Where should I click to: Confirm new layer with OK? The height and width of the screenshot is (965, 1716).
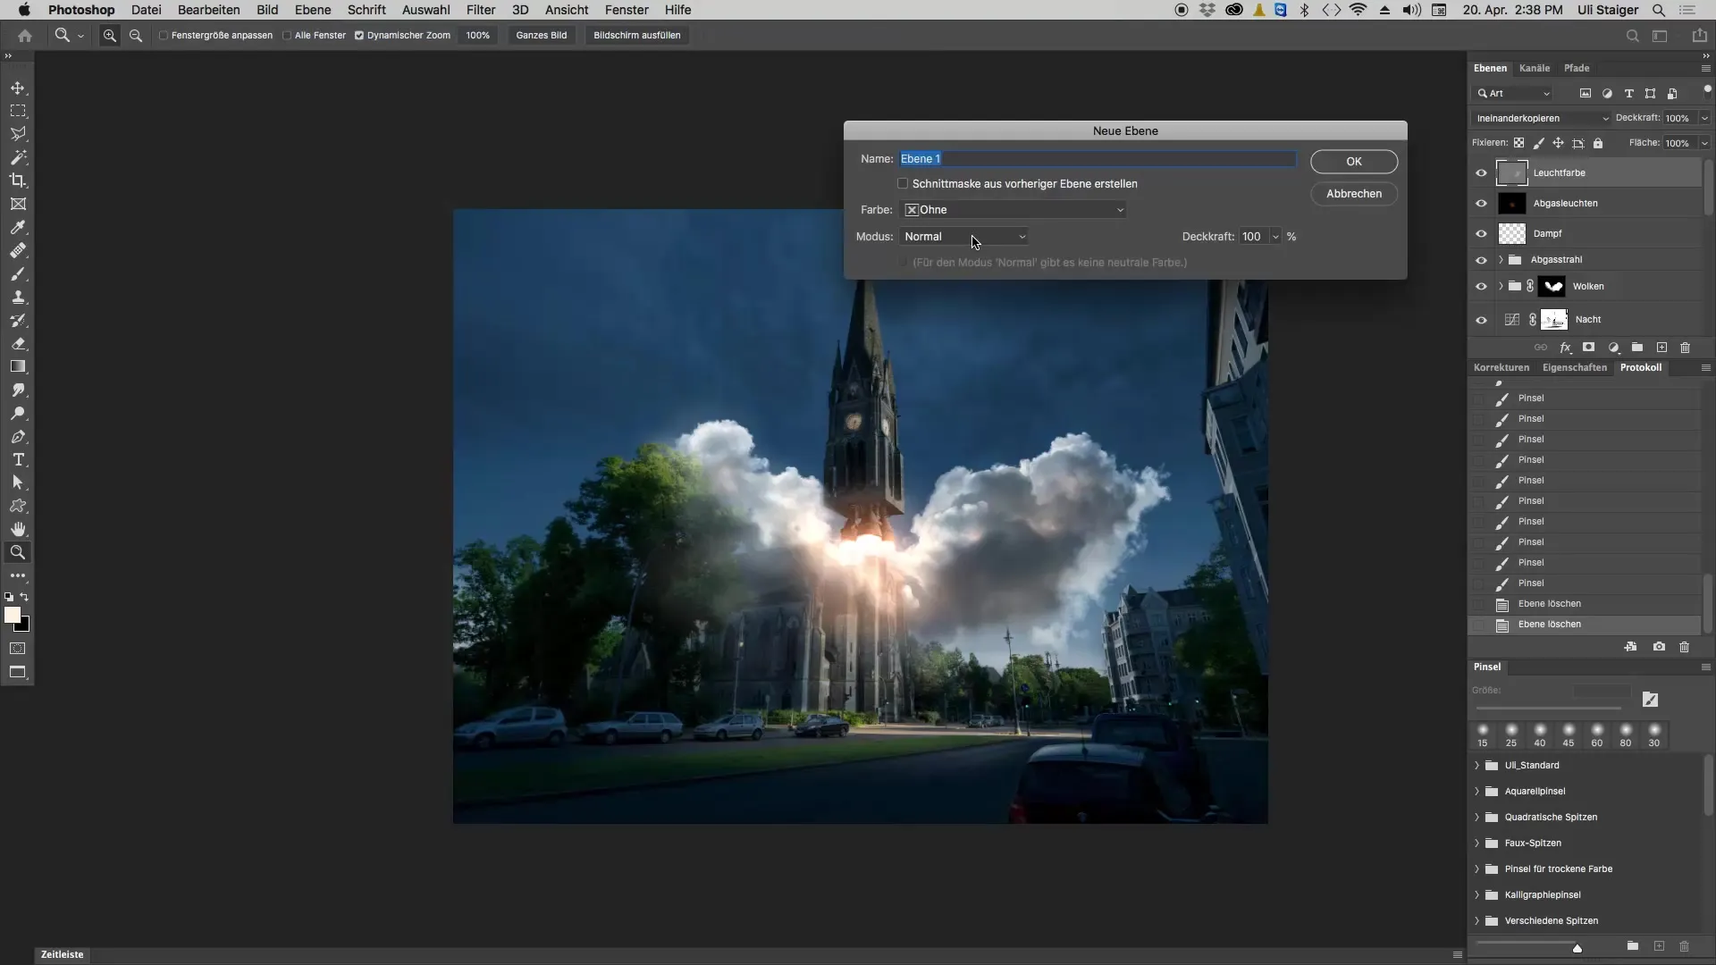(1354, 162)
